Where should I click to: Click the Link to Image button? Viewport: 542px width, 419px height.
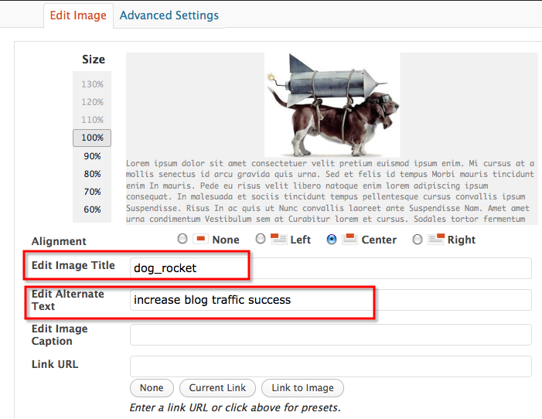click(x=302, y=388)
